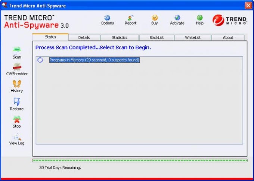Viewport: 254px width, 181px height.
Task: Click the Activate globe icon
Action: click(x=177, y=18)
